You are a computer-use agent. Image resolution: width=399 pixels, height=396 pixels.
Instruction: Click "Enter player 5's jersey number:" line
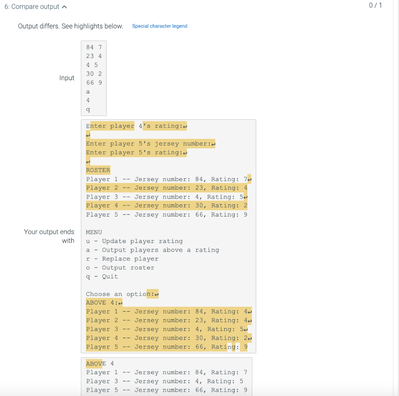click(x=151, y=144)
